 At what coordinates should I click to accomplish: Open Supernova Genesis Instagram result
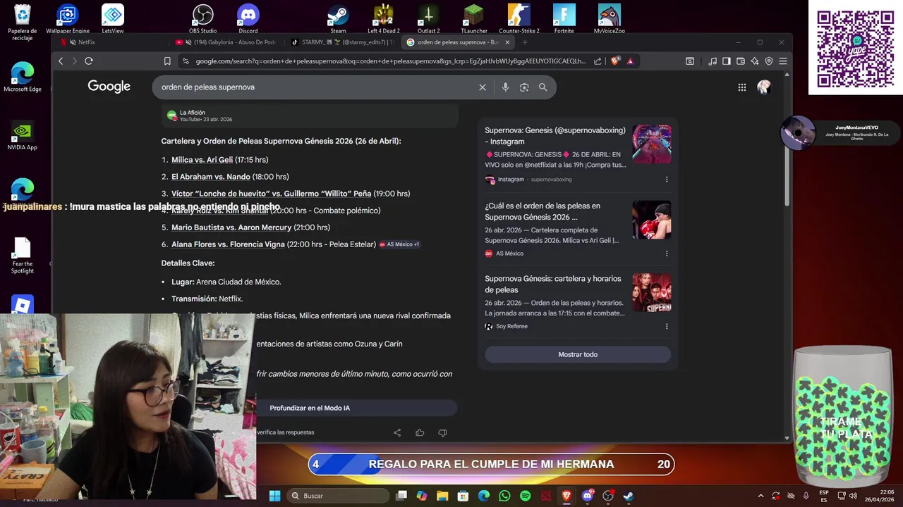tap(555, 136)
